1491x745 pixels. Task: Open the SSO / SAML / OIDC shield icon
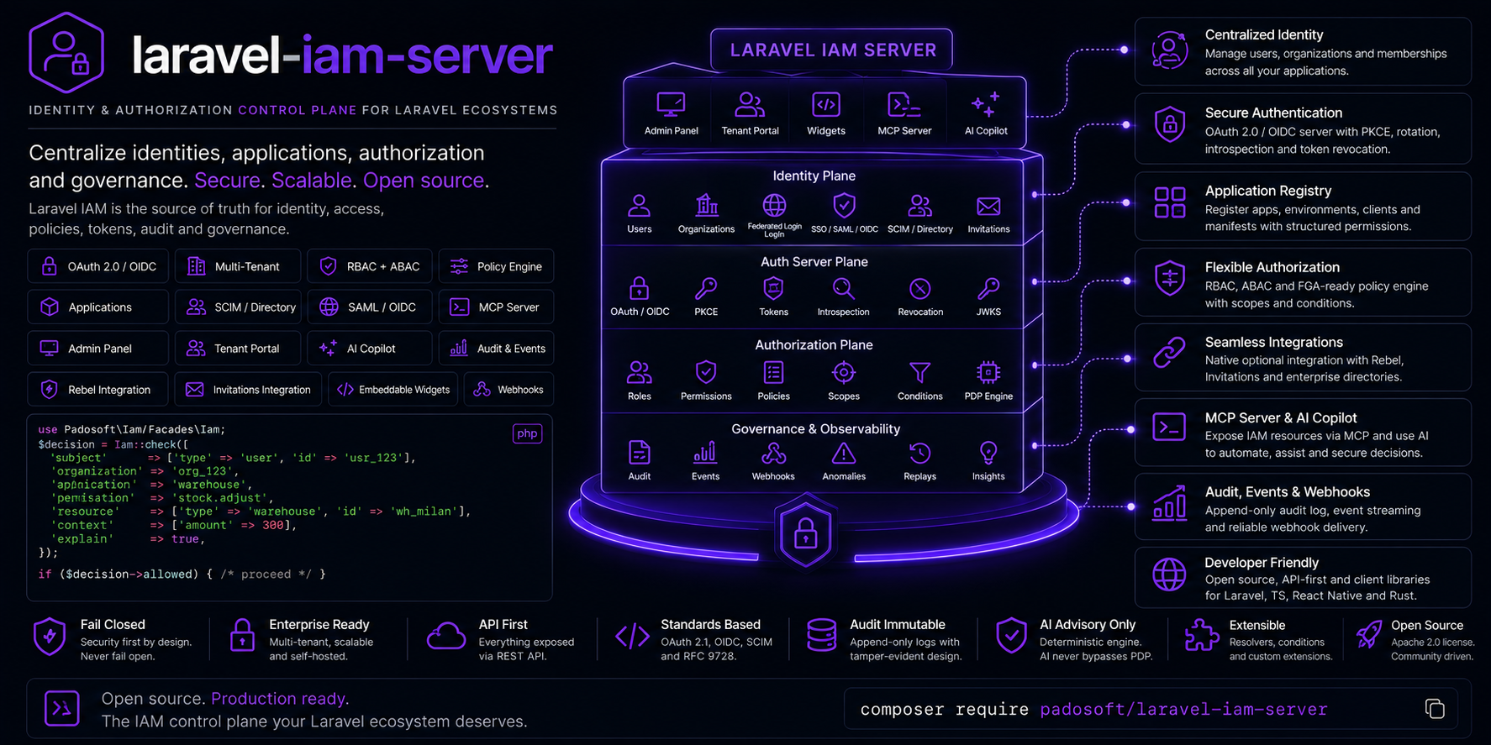[x=844, y=205]
